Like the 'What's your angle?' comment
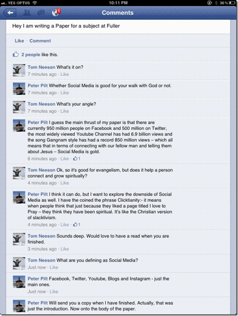This screenshot has height=316, width=238. 65,111
